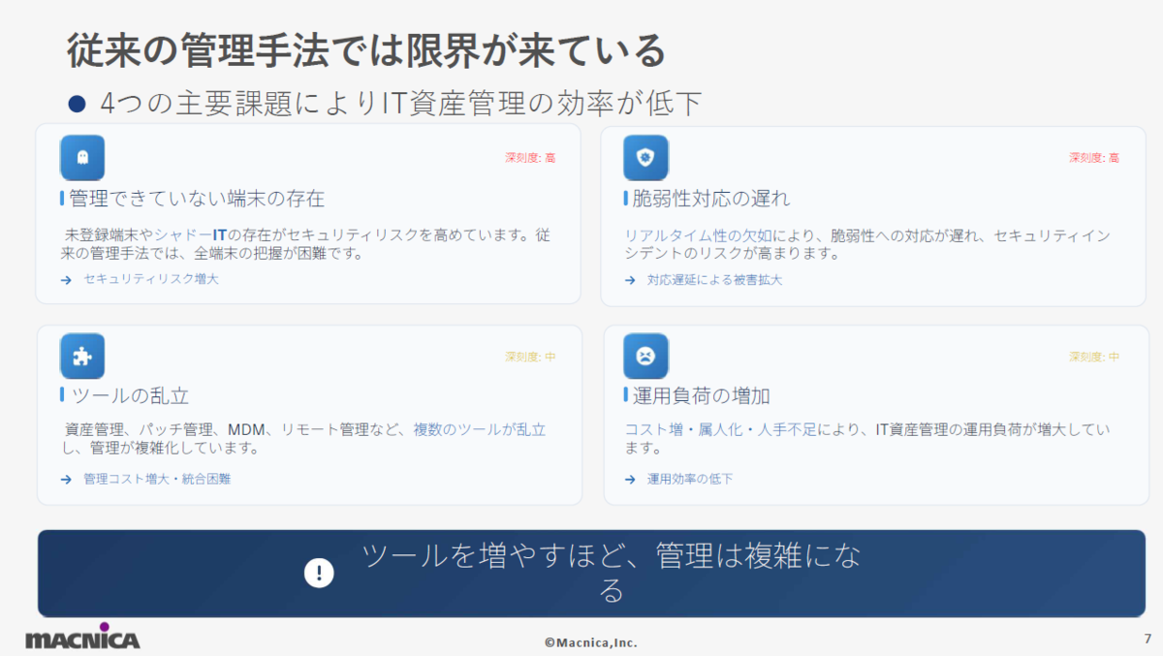Click the MACNICA logo in the footer

(x=82, y=637)
